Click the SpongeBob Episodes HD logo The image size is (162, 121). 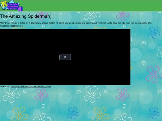click(x=11, y=6)
